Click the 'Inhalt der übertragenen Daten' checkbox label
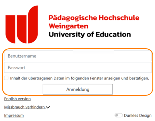 80,78
